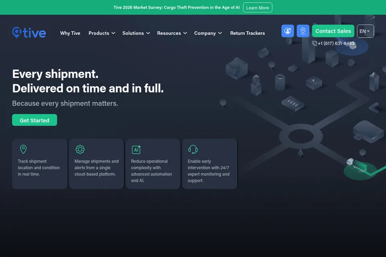Open the Why Tive page
Viewport: 386px width, 257px height.
tap(70, 33)
